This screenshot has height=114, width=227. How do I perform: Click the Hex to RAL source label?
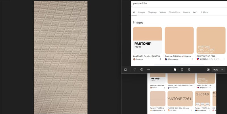tap(173, 110)
